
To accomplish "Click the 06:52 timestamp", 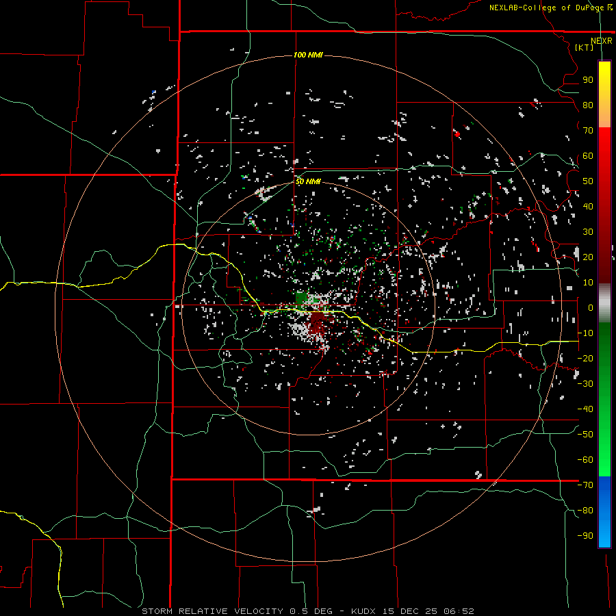I will [459, 611].
